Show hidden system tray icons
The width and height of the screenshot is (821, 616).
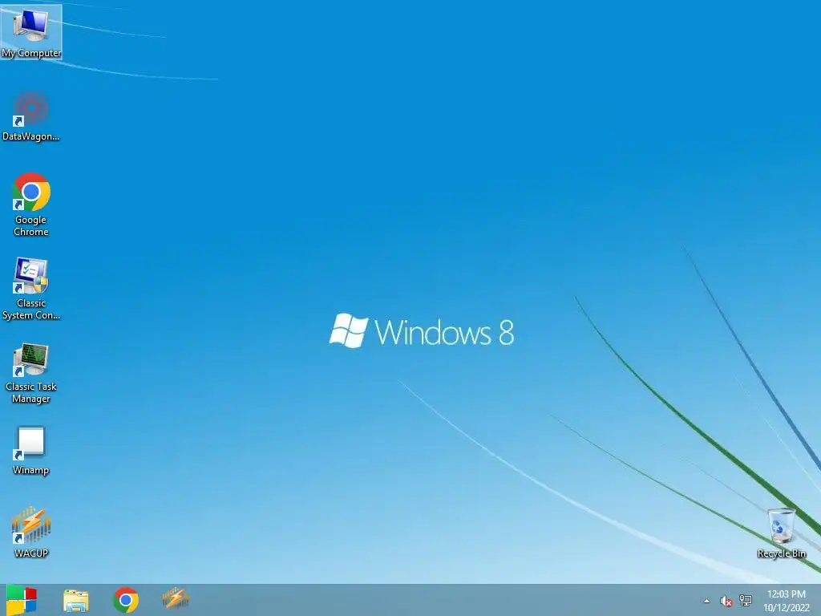[707, 601]
